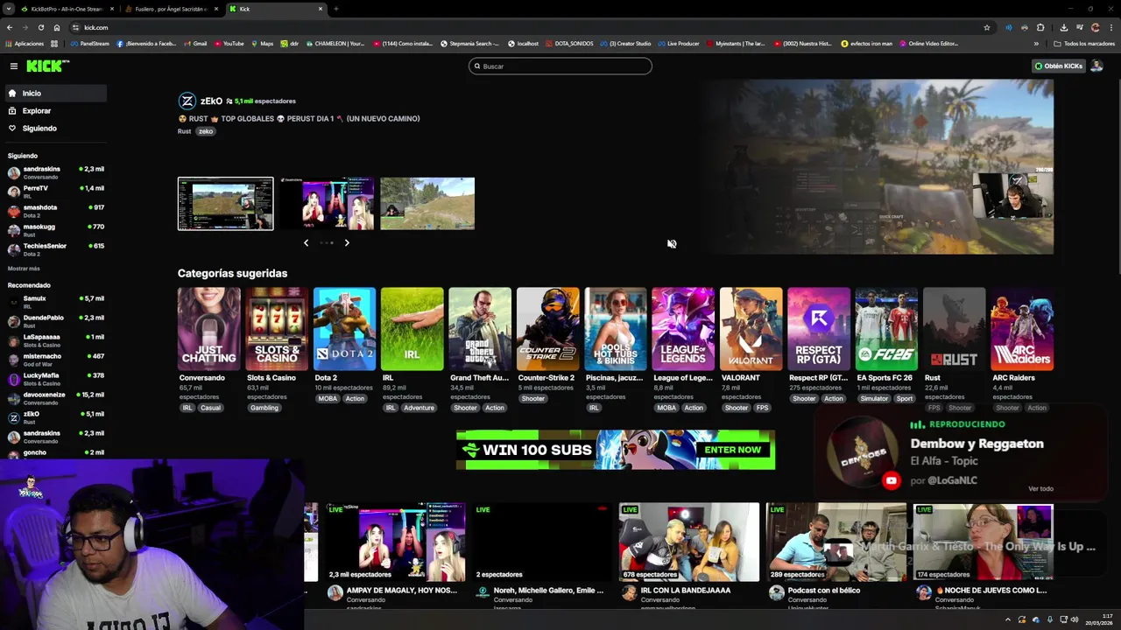Open Podcast con el bélico stream thumbnail
This screenshot has height=630, width=1121.
tap(836, 542)
